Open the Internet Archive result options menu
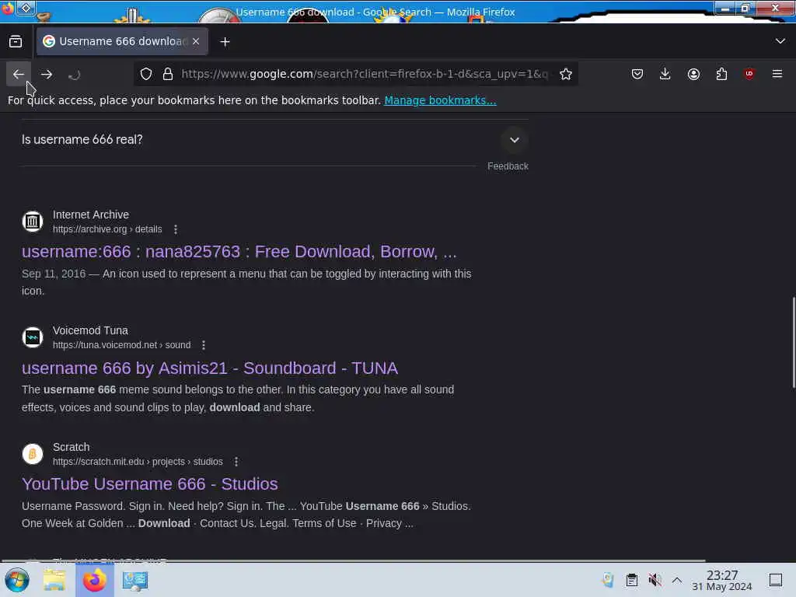796x597 pixels. 176,229
